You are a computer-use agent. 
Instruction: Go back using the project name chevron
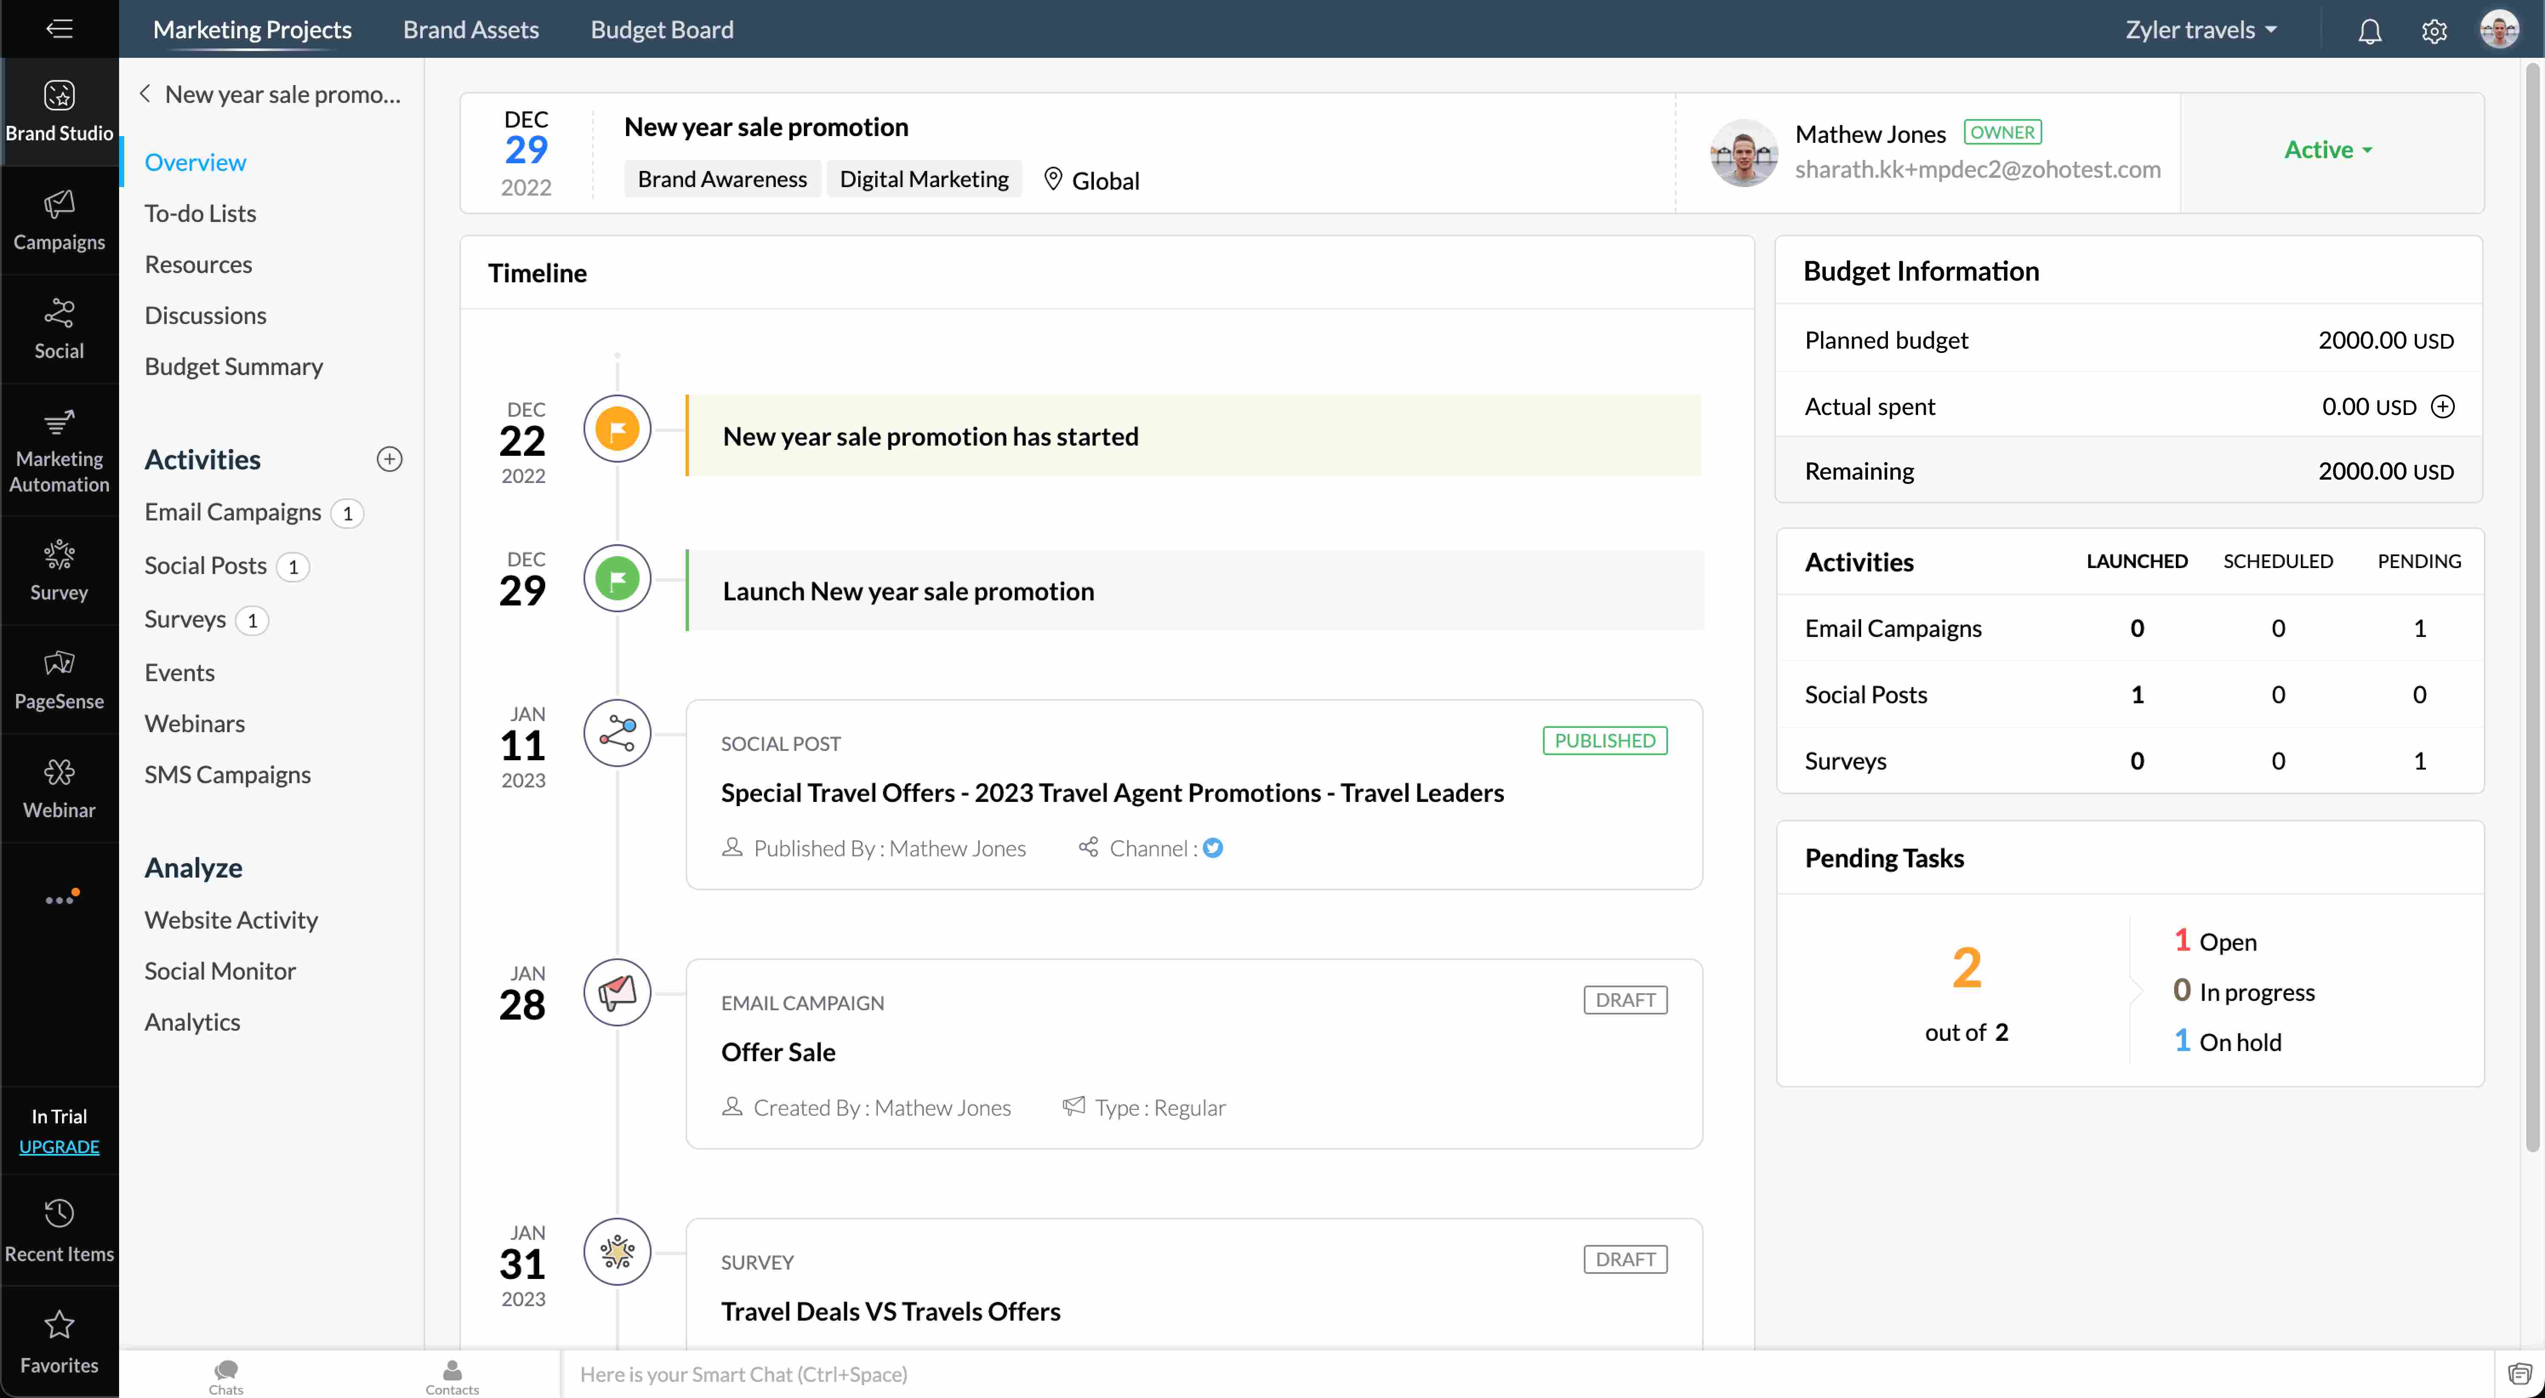point(145,94)
